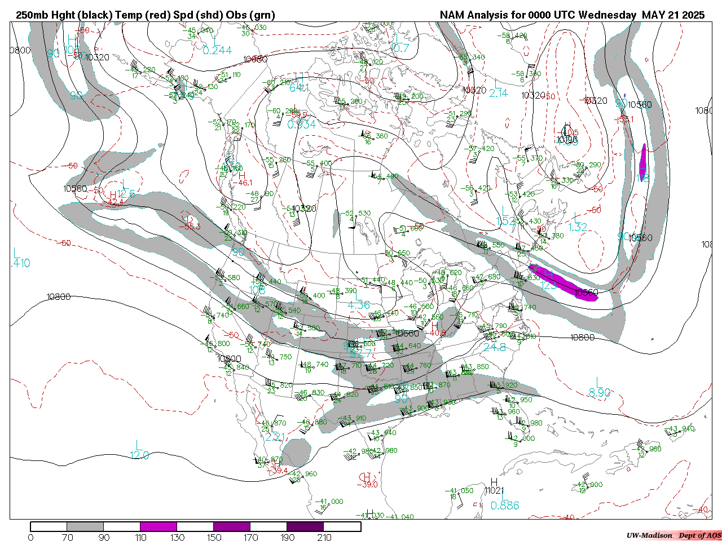
Task: Click the H 11021 height maximum label
Action: click(x=494, y=487)
